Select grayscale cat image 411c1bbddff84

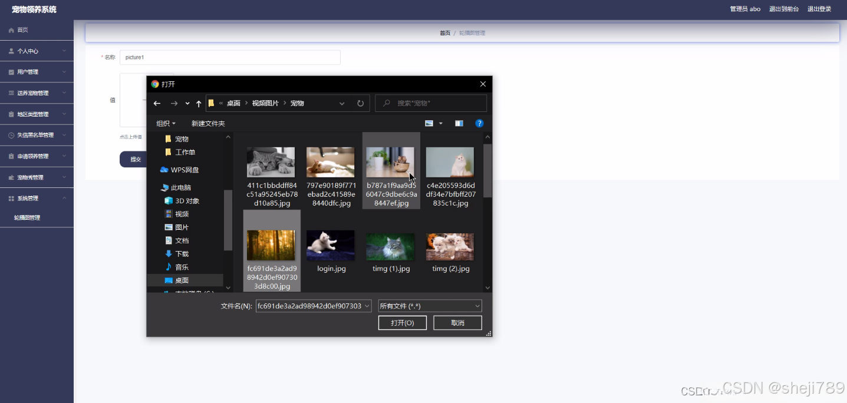[x=272, y=162]
